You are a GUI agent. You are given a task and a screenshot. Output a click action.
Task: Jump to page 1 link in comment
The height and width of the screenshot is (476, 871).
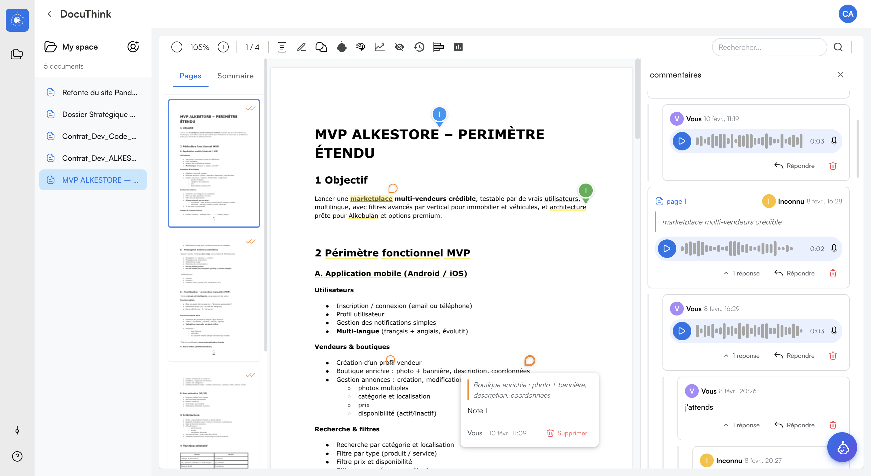(671, 201)
